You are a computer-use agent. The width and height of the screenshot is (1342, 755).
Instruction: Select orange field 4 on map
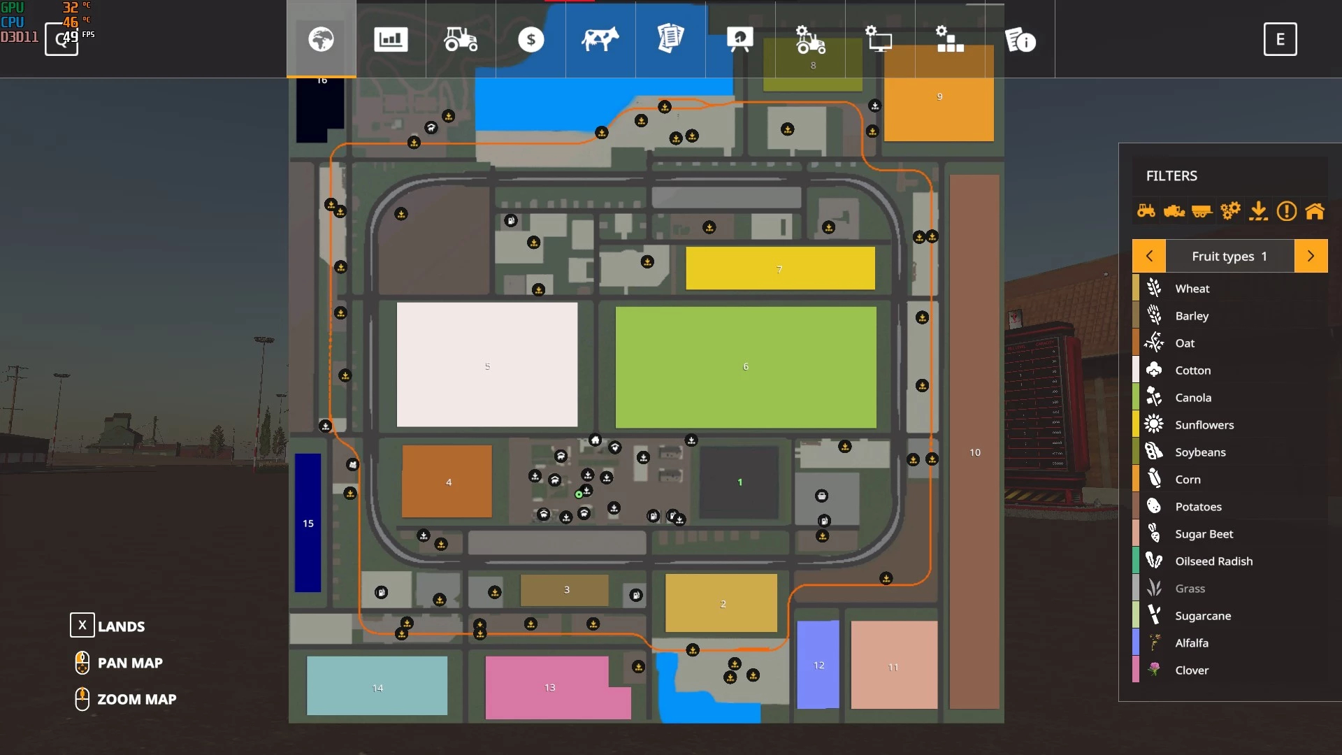[447, 481]
